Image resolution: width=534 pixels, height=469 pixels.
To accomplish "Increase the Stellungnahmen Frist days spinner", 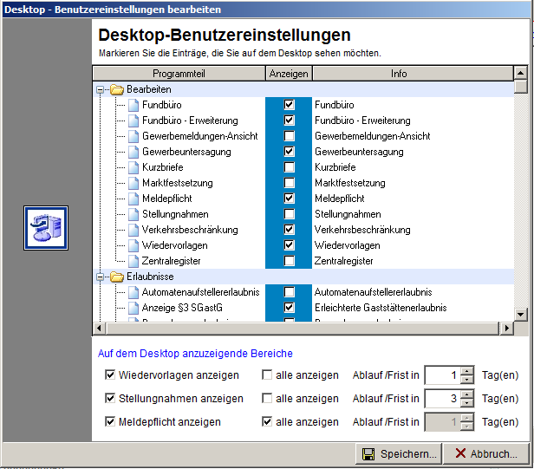I will (467, 394).
